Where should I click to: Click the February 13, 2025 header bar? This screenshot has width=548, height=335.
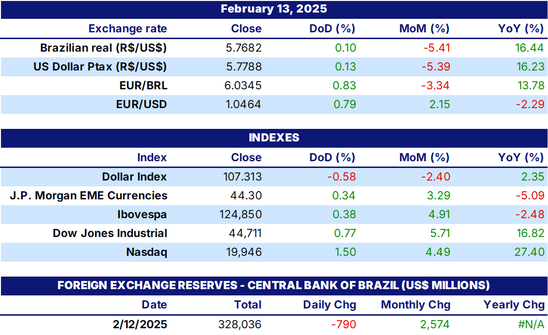(x=274, y=9)
